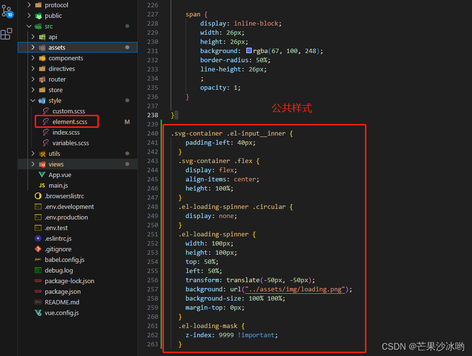This screenshot has height=356, width=472.
Task: Click the git icon beside .gitignore
Action: tap(38, 249)
